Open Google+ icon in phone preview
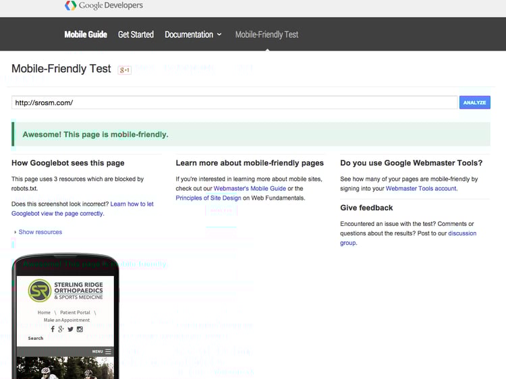Viewport: 506px width, 379px height. 61,329
